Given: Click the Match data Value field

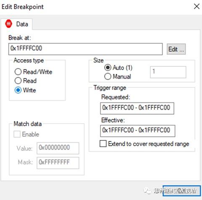Looking at the screenshot, I should point(58,148).
